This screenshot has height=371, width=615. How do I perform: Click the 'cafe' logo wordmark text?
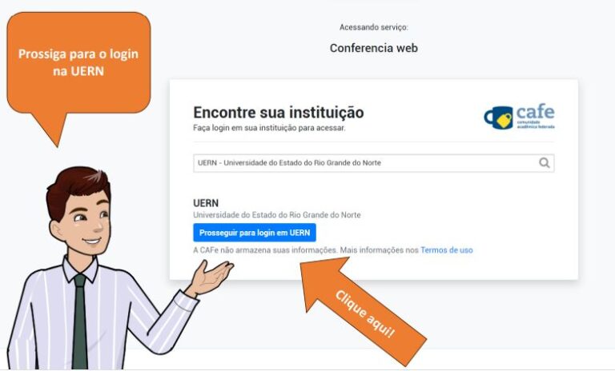[535, 112]
